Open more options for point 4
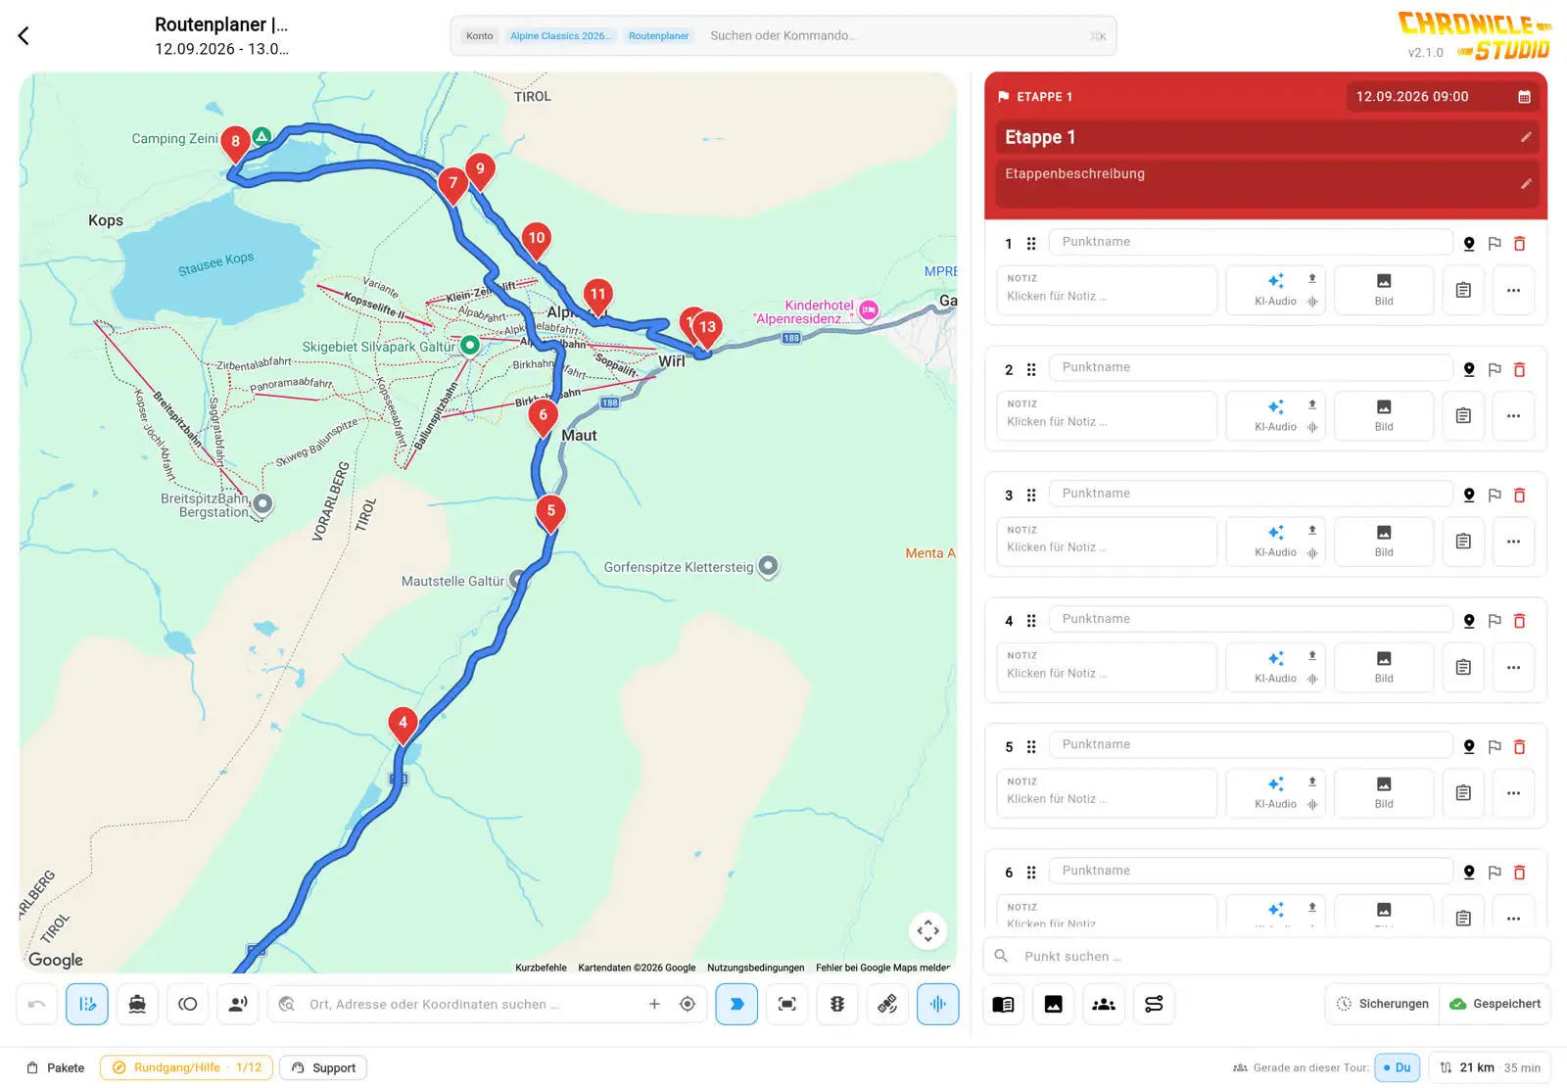This screenshot has height=1088, width=1567. (x=1513, y=668)
